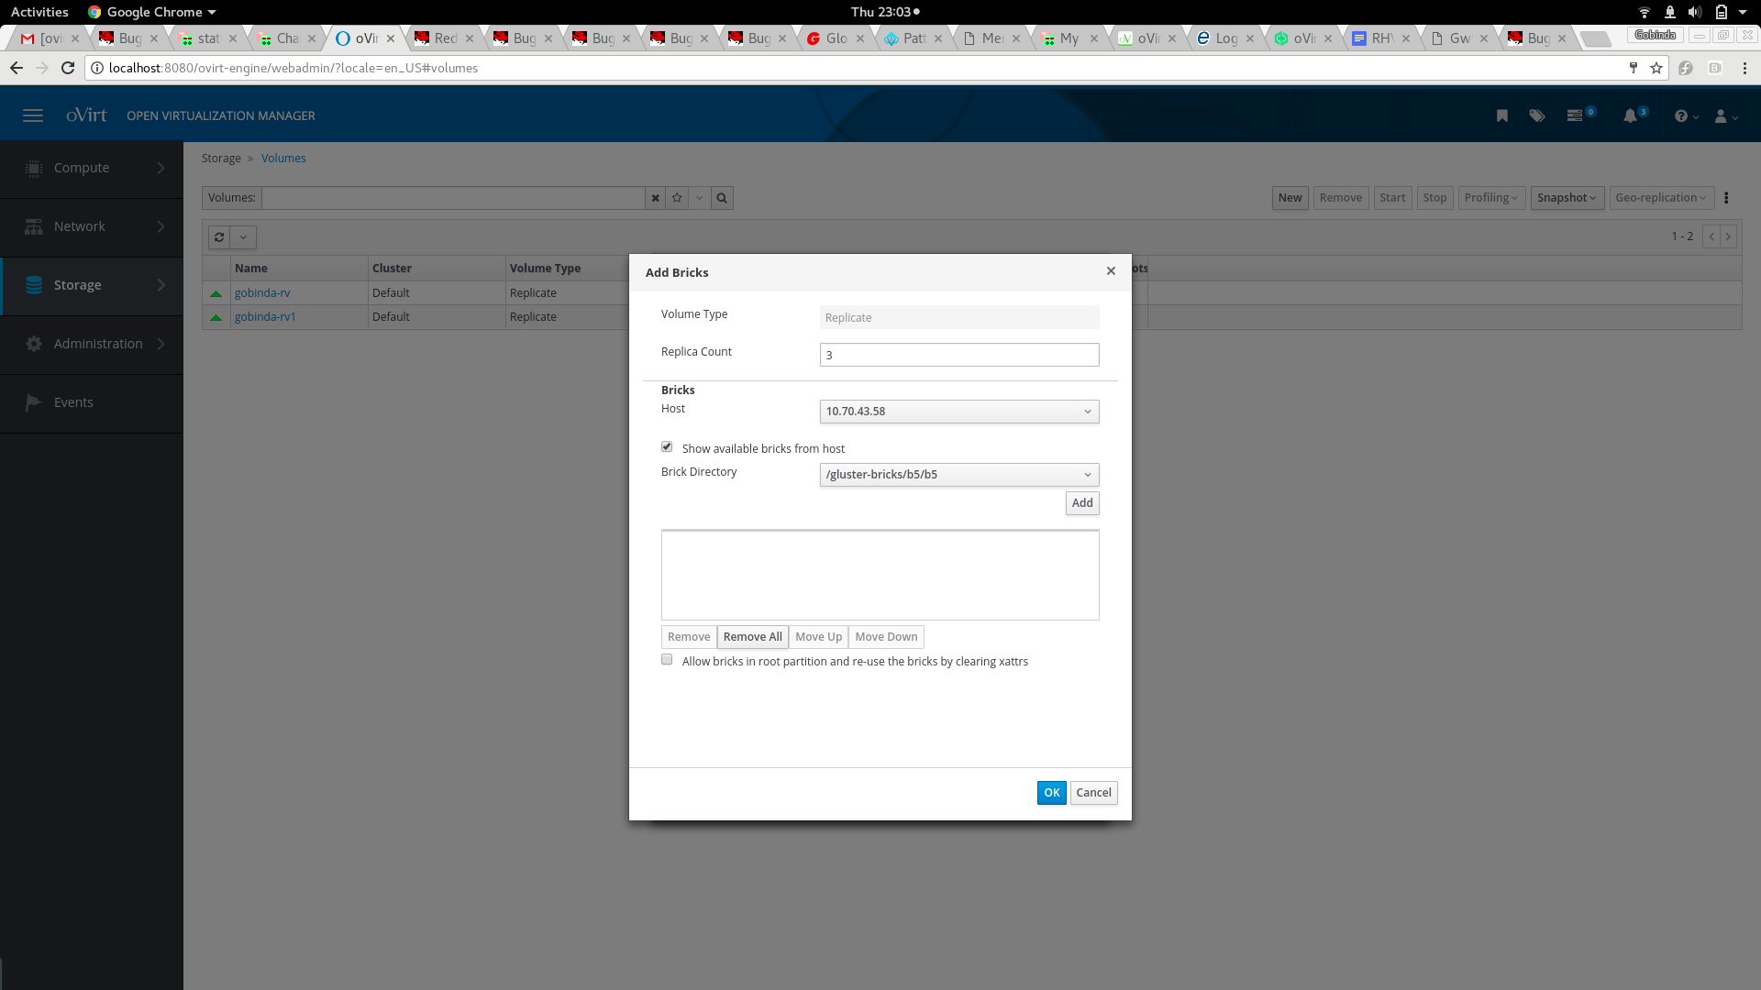
Task: Enable Allow bricks in root partition
Action: 667,660
